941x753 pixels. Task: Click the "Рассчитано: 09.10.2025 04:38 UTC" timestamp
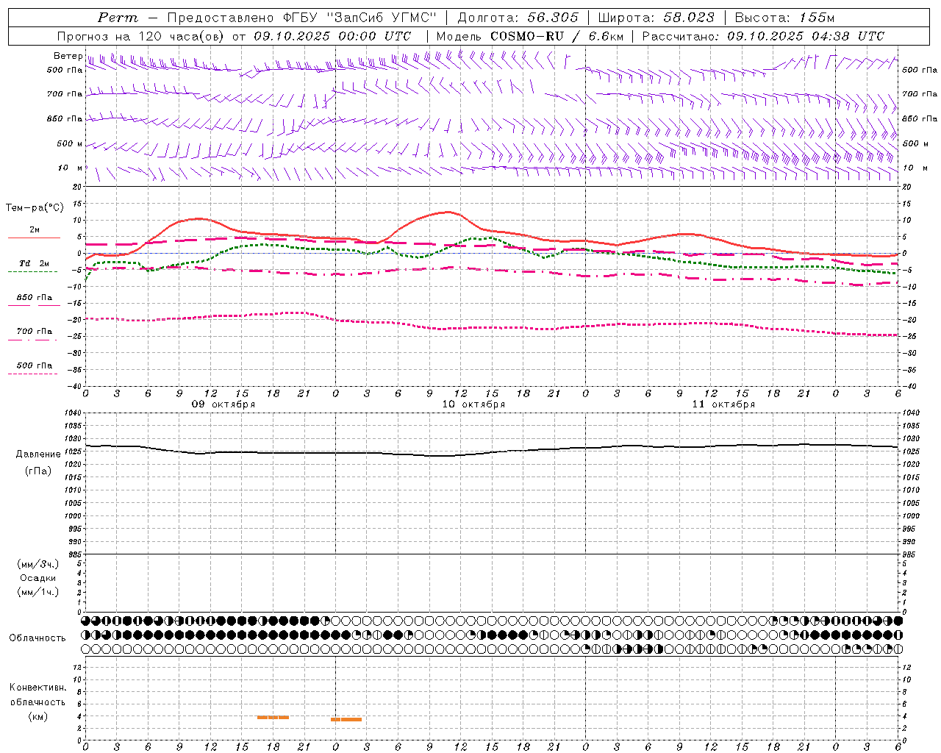(x=763, y=36)
